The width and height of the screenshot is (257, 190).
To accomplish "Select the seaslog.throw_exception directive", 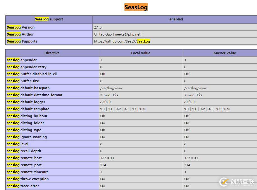I will pyautogui.click(x=28, y=179).
